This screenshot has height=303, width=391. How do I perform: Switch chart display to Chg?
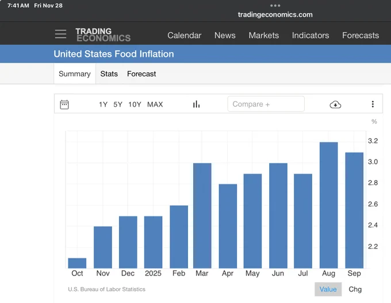click(x=355, y=289)
